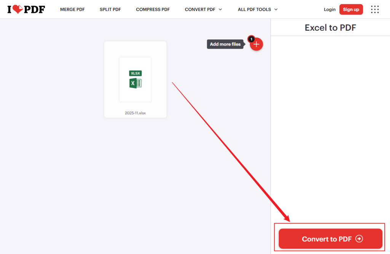The height and width of the screenshot is (254, 390).
Task: Open the apps grid icon near Sign up
Action: pos(375,9)
